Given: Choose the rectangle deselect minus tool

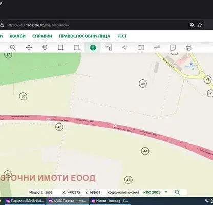Looking at the screenshot, I should 77,48.
